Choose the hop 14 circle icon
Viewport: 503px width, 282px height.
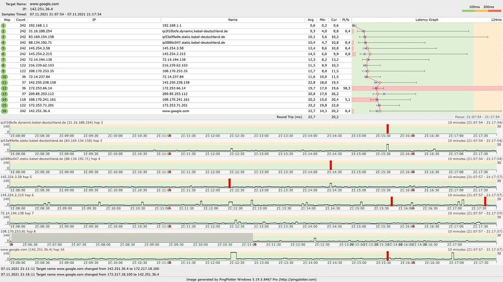pos(4,100)
